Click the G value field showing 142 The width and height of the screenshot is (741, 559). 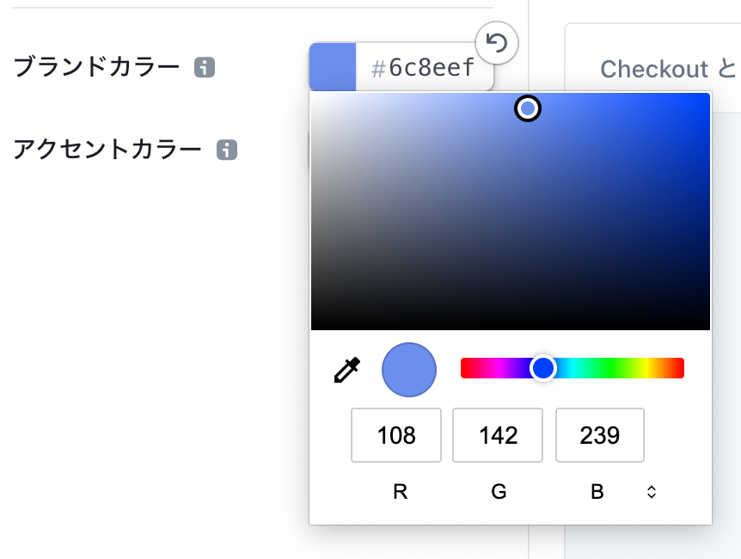pyautogui.click(x=497, y=435)
